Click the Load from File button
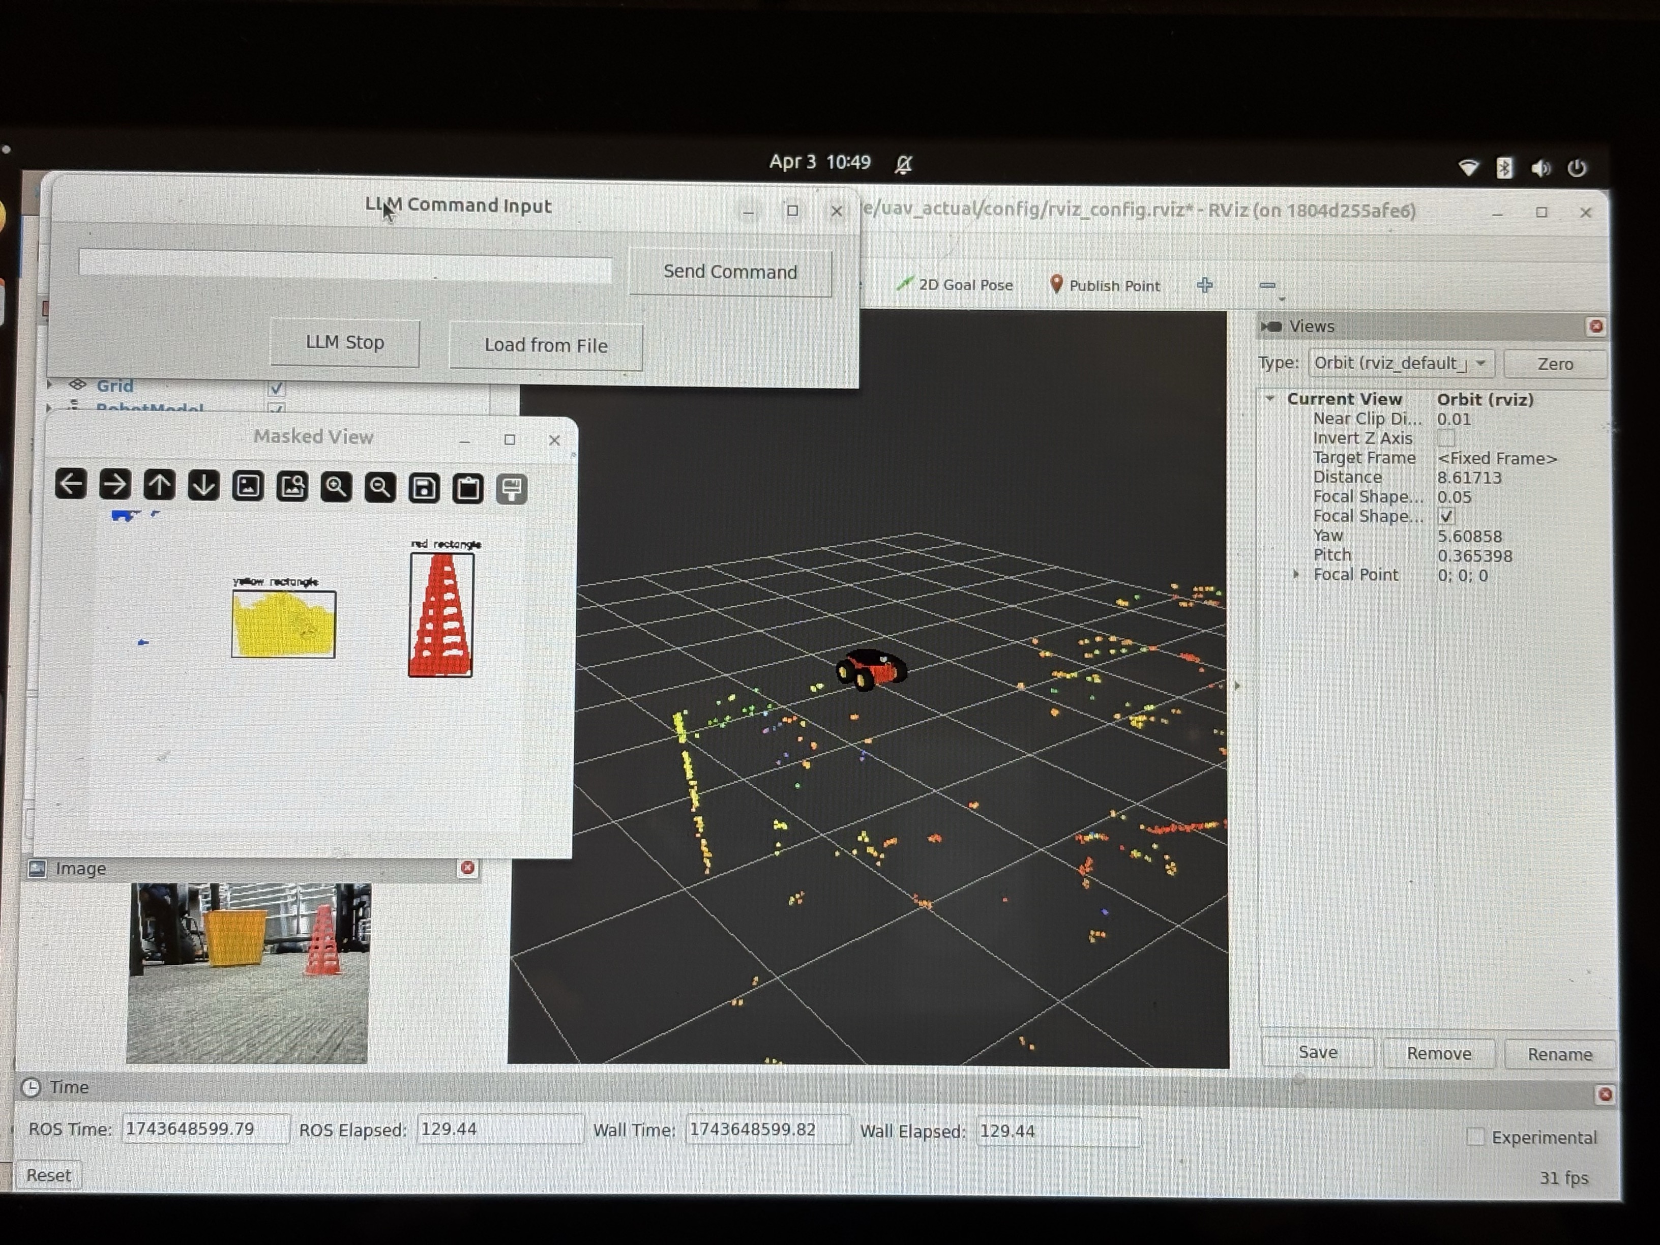 pyautogui.click(x=546, y=346)
